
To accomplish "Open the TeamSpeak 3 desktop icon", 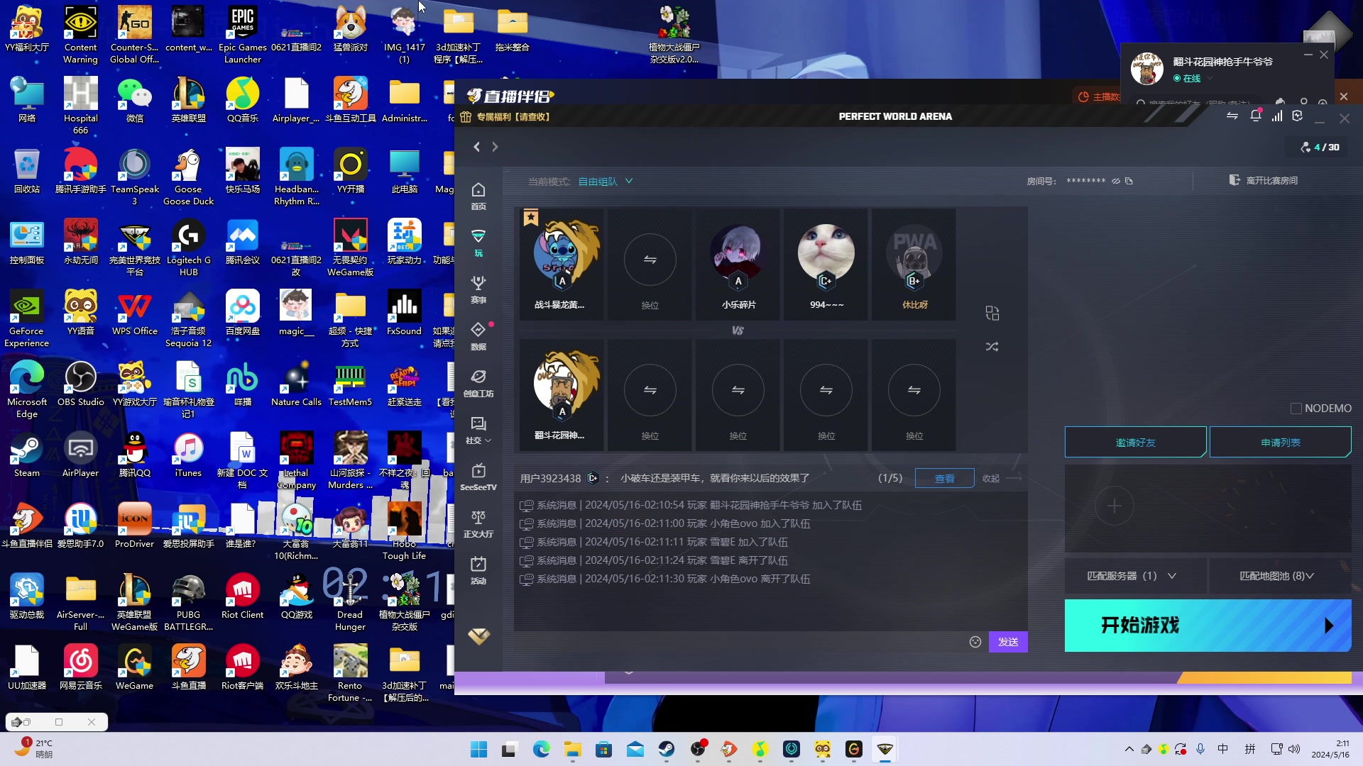I will click(x=135, y=177).
